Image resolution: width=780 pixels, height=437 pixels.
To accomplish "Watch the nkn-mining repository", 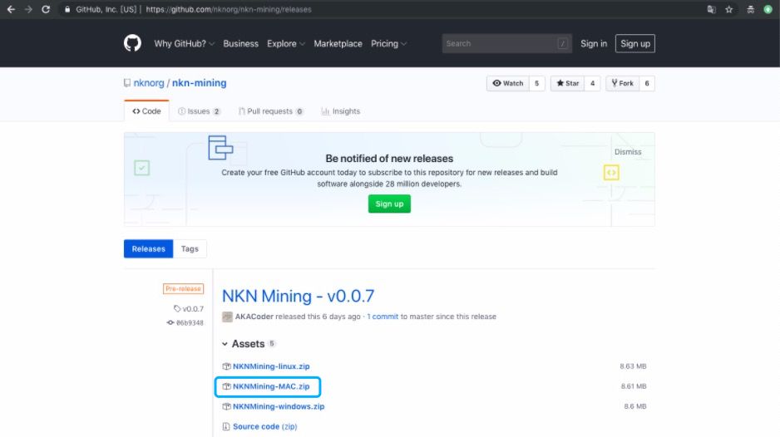I will click(508, 84).
